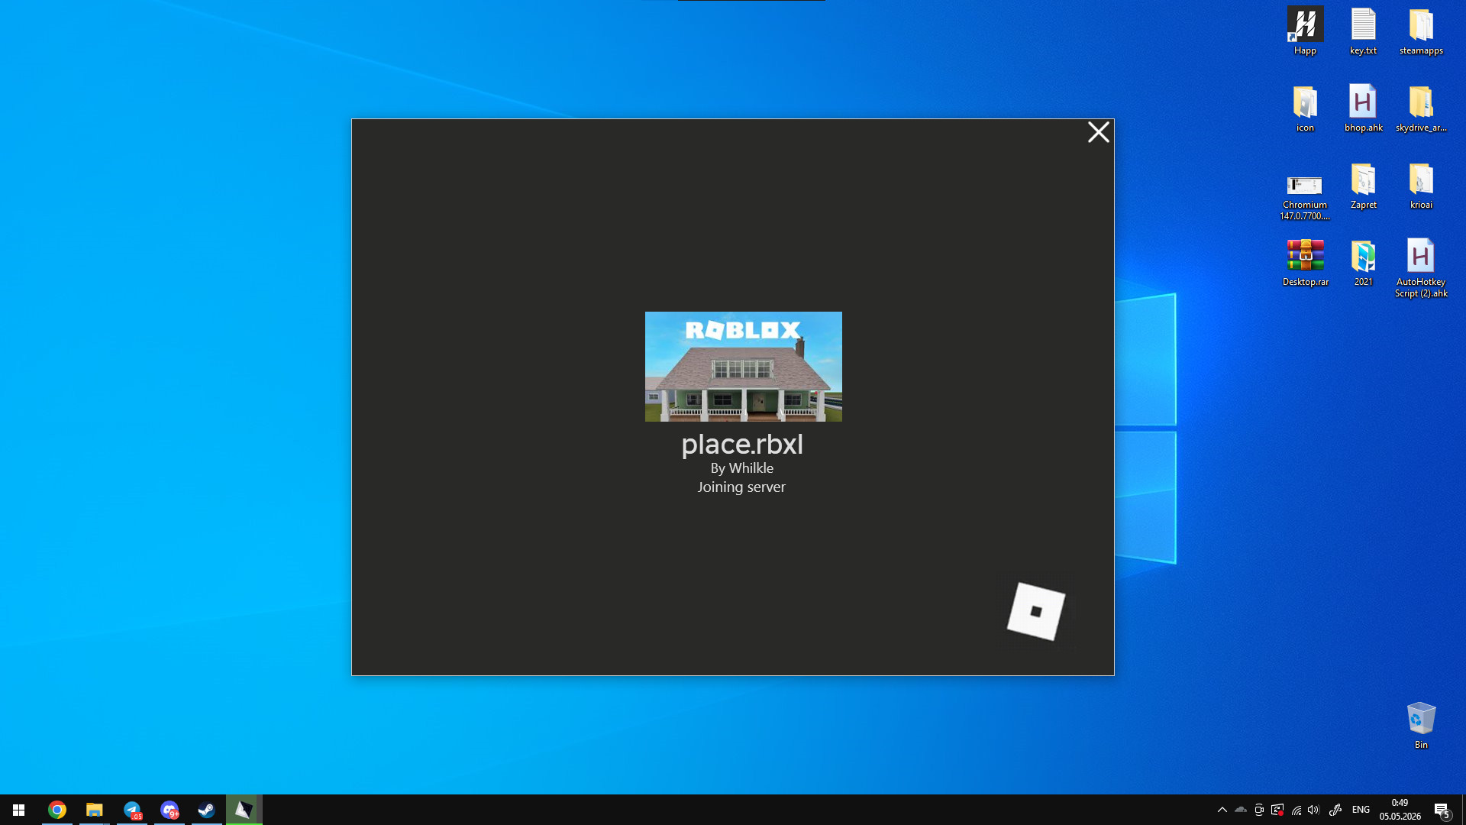Select the Recycle Bin on desktop

click(x=1421, y=726)
